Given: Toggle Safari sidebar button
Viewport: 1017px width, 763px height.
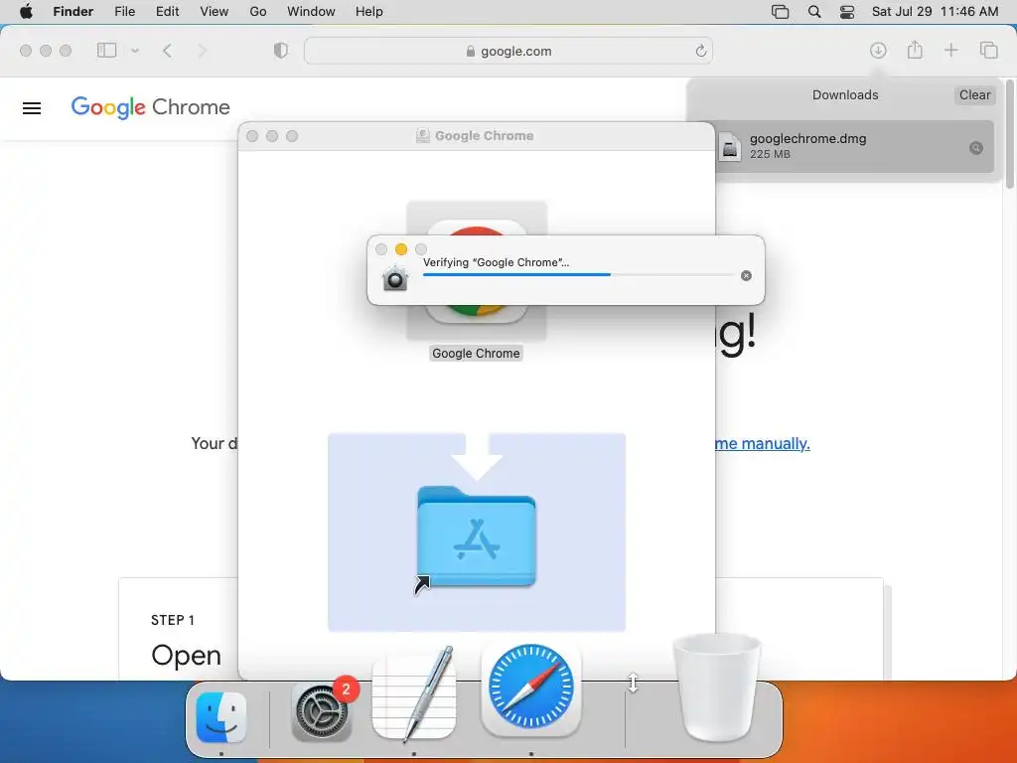Looking at the screenshot, I should (106, 50).
